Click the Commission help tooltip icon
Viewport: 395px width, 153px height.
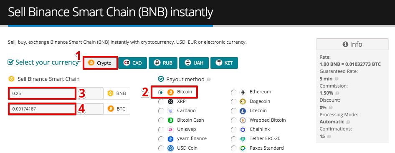[337, 93]
